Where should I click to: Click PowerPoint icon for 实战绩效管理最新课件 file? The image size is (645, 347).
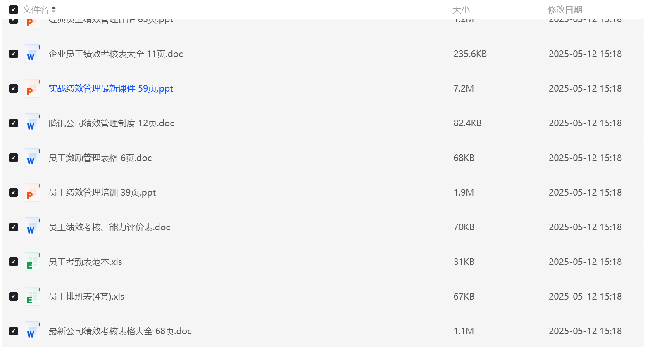tap(32, 89)
